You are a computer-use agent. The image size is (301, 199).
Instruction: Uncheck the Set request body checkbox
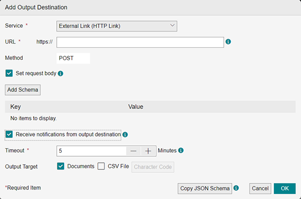click(9, 73)
